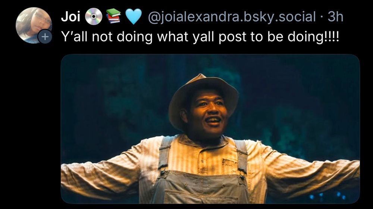This screenshot has height=209, width=373.
Task: Open the display name Joi
Action: coord(70,17)
